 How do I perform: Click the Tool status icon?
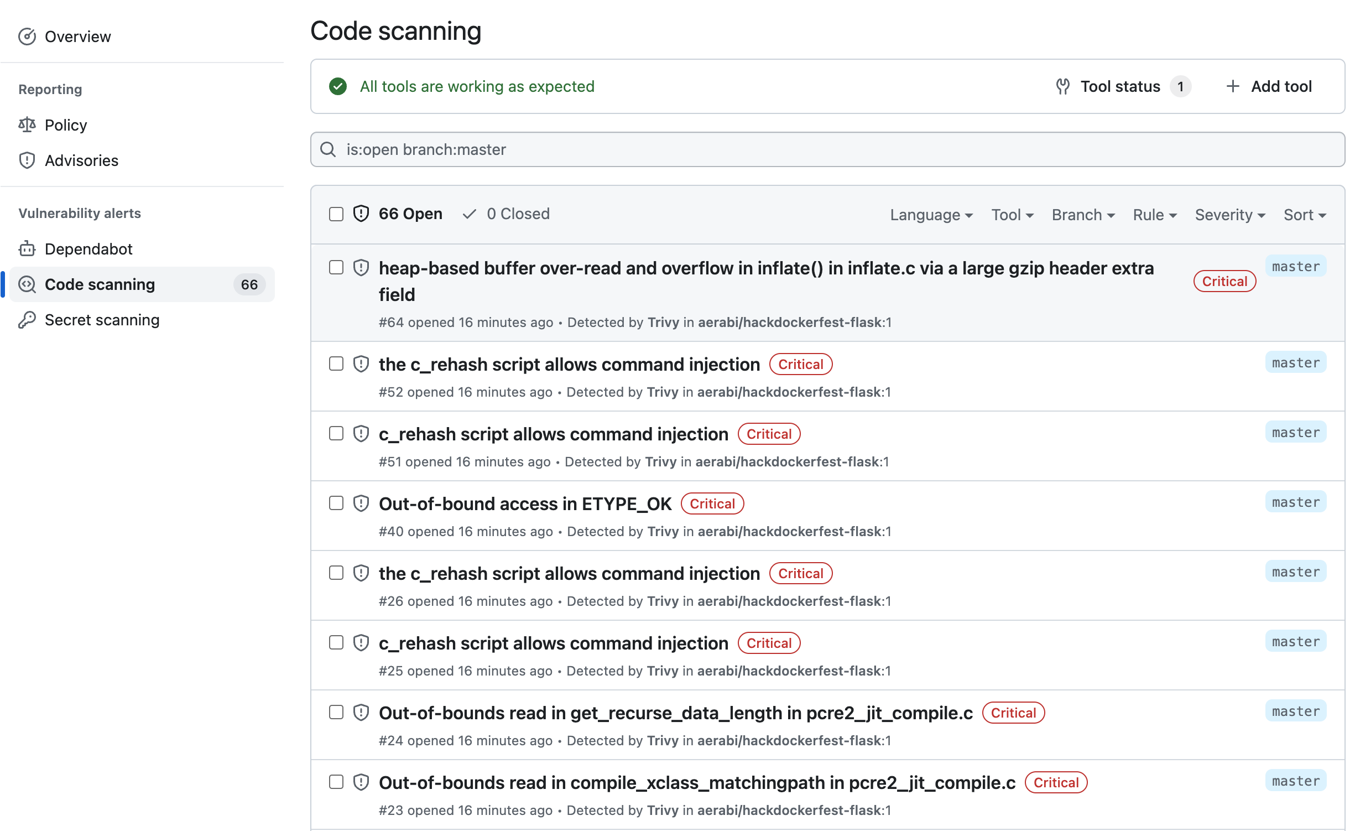click(x=1062, y=86)
